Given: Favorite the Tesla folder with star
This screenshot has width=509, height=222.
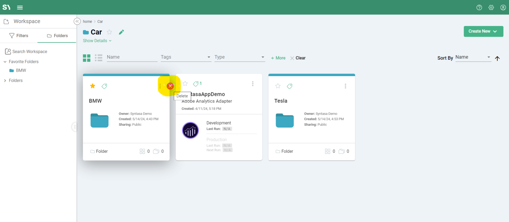Looking at the screenshot, I should (x=278, y=86).
